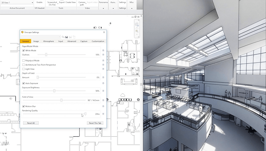Click the undo arrows icon beside preset dropdown

(x=63, y=37)
